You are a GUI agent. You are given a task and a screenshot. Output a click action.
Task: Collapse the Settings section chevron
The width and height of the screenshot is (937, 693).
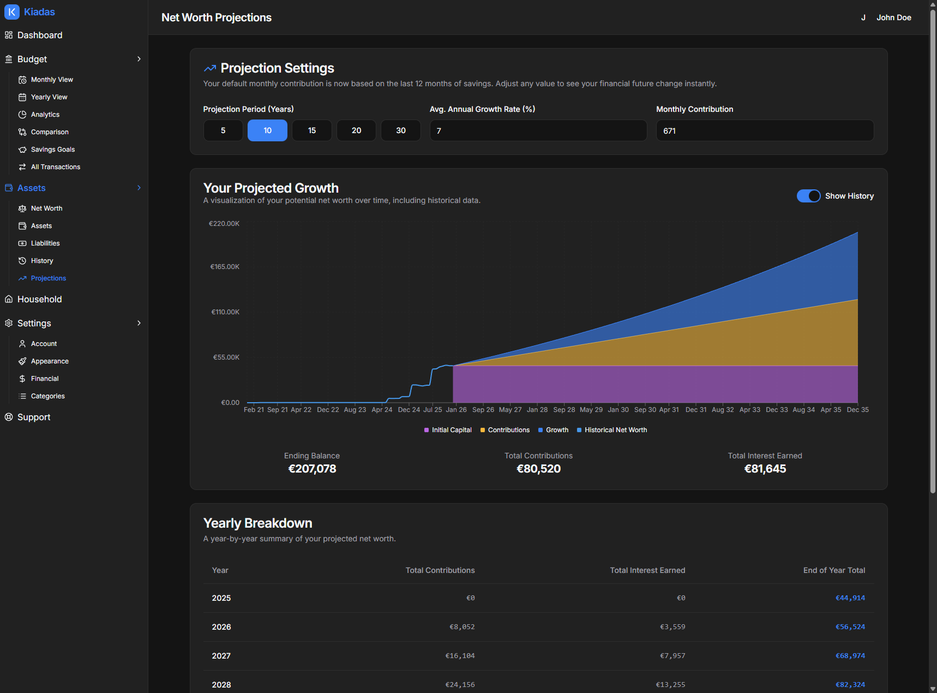click(139, 323)
